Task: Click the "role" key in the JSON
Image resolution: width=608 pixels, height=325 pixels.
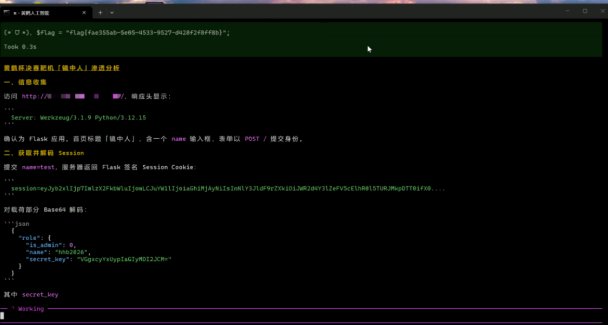Action: (29, 238)
